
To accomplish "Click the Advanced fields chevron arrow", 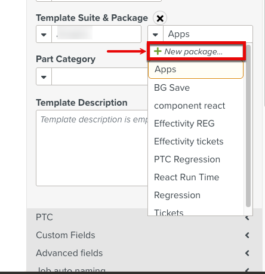I will click(x=247, y=253).
